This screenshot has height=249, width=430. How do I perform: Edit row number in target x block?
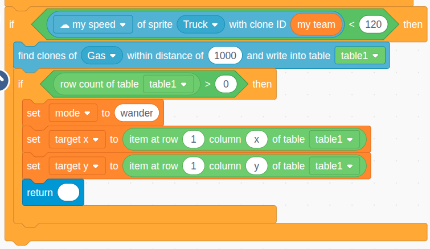tap(193, 139)
